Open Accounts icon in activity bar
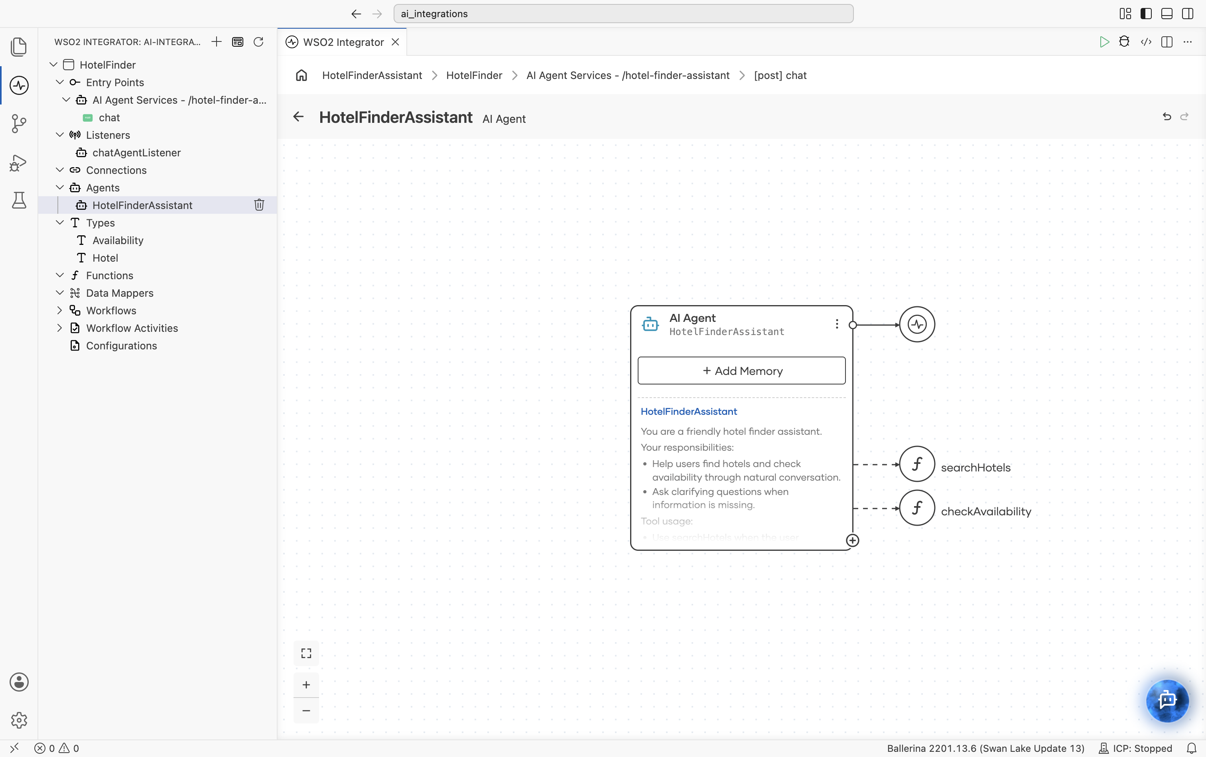Screen dimensions: 1206x757 19,682
